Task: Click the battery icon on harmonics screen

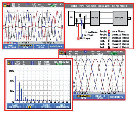Action: pos(67,62)
